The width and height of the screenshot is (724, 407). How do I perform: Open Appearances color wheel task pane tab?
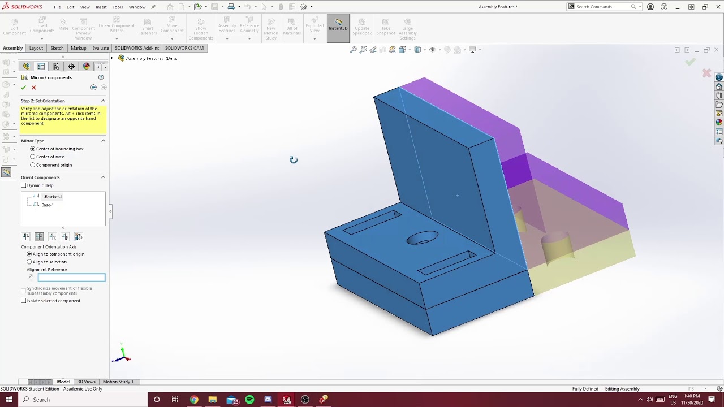tap(719, 123)
